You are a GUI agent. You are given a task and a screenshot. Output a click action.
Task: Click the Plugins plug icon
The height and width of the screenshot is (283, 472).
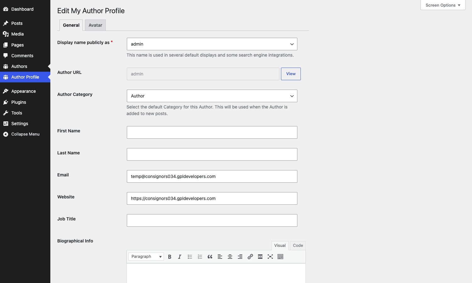[6, 102]
